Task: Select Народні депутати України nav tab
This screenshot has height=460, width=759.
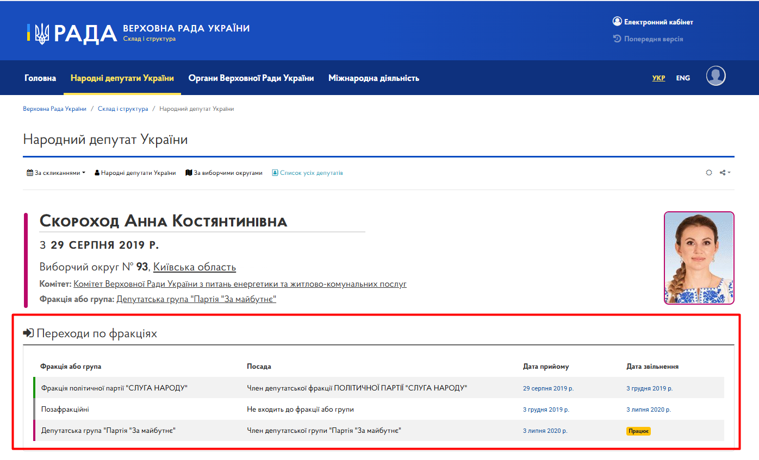Action: 122,78
